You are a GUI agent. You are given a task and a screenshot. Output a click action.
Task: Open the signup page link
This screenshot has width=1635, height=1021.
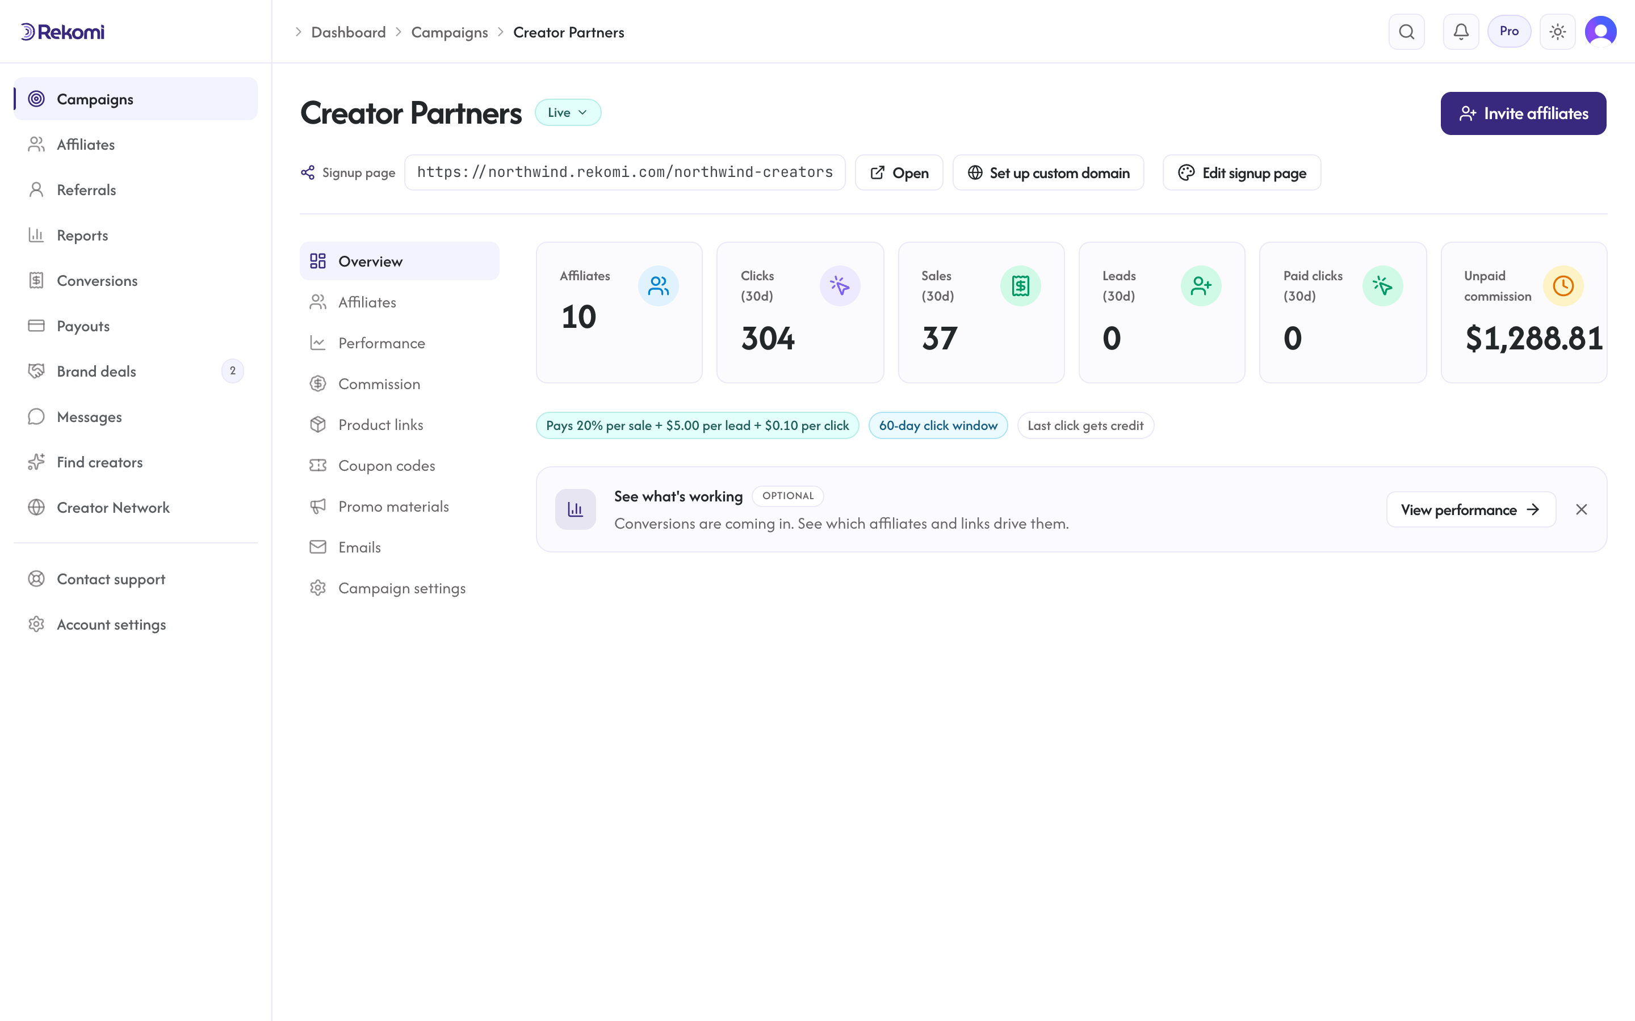(x=899, y=173)
